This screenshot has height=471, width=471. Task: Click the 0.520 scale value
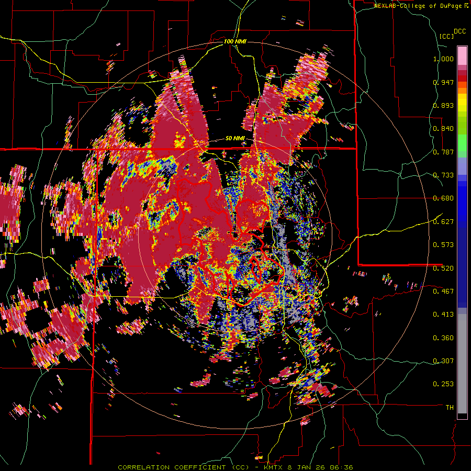[x=443, y=268]
